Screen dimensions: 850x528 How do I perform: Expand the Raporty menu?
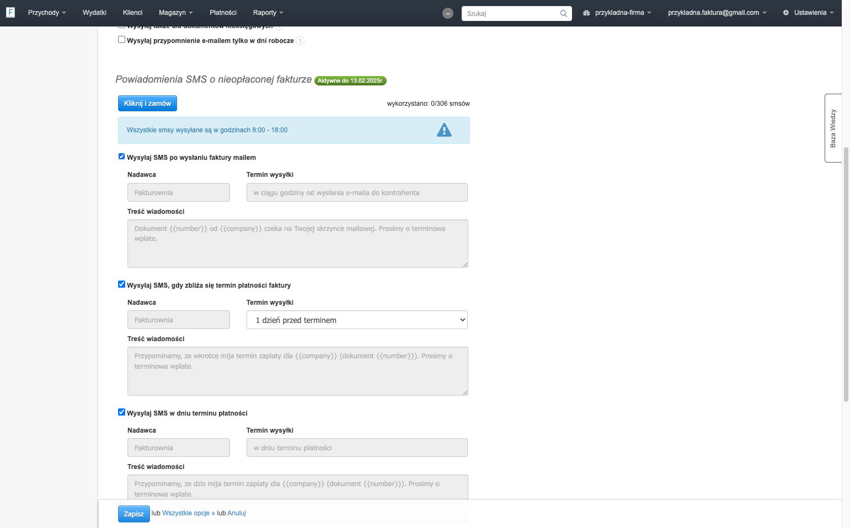tap(268, 13)
